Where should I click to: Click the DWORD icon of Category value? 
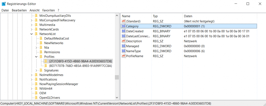point(123,26)
